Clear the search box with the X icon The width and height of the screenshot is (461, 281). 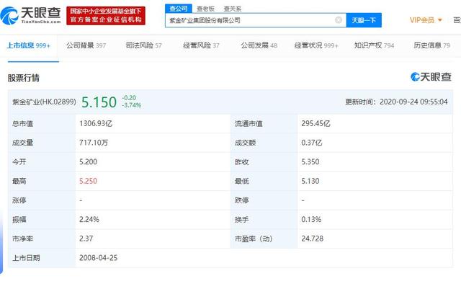pos(339,20)
